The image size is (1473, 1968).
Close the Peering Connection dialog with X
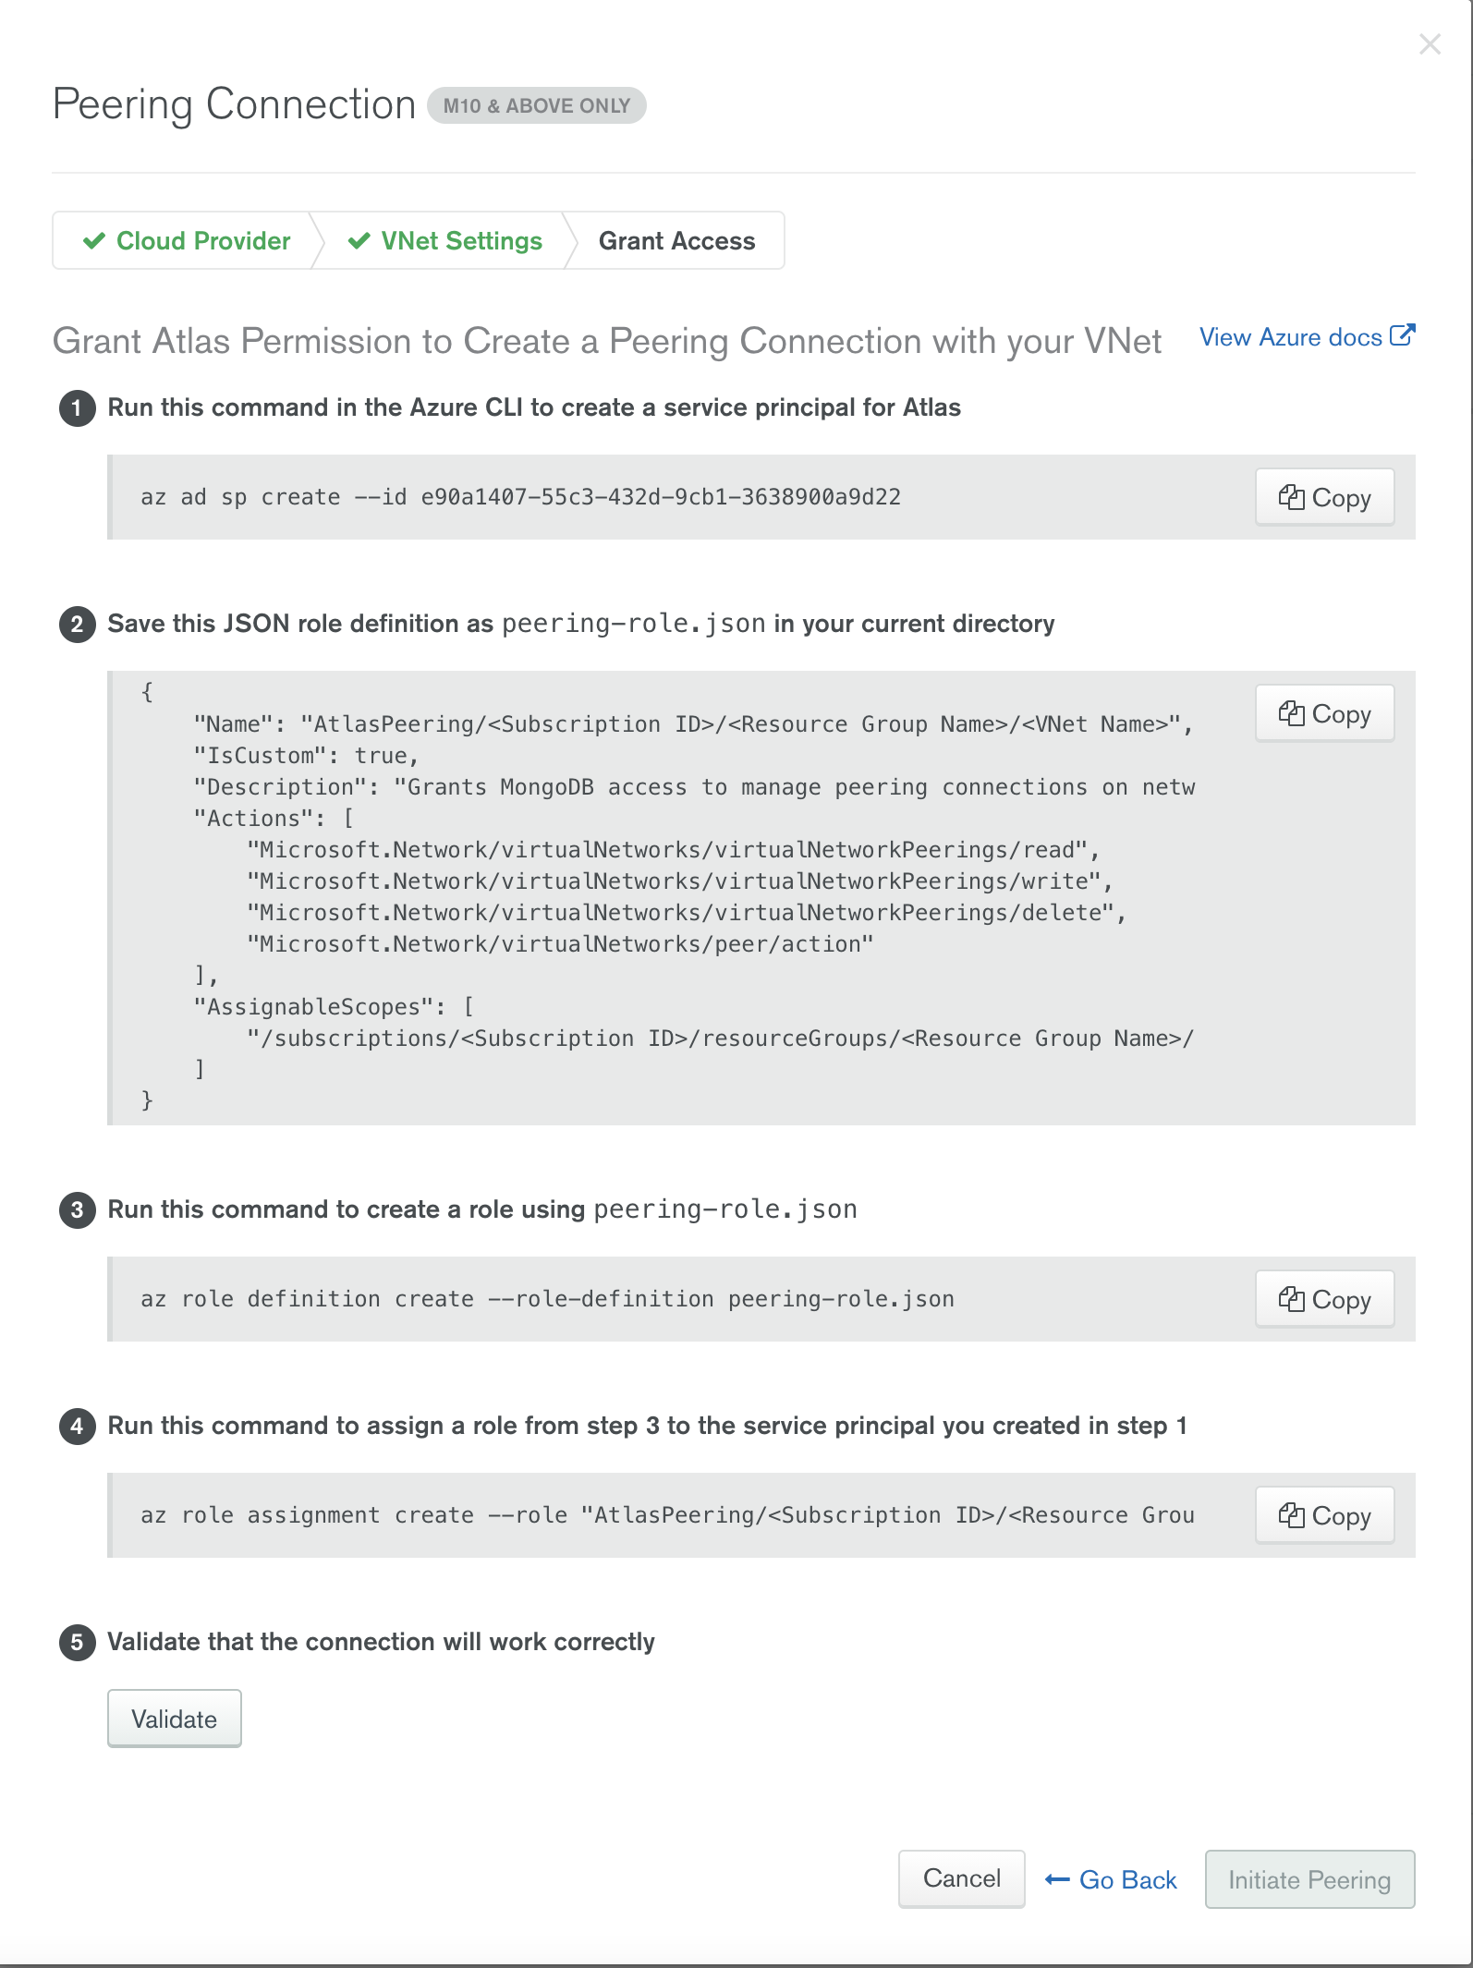pos(1430,44)
